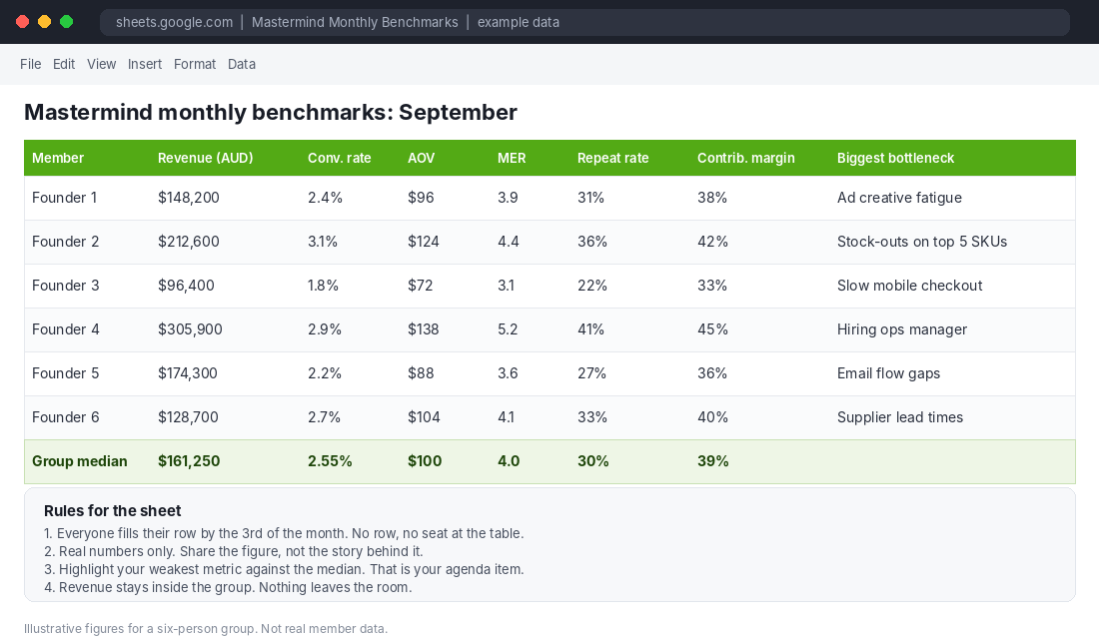Click contribution margin 45%
The height and width of the screenshot is (639, 1099).
coord(712,329)
